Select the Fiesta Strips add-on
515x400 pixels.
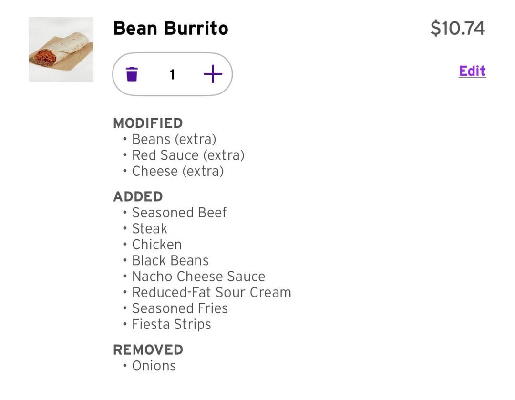pyautogui.click(x=171, y=324)
